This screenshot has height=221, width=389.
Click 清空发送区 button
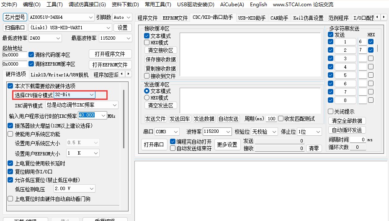(160, 105)
